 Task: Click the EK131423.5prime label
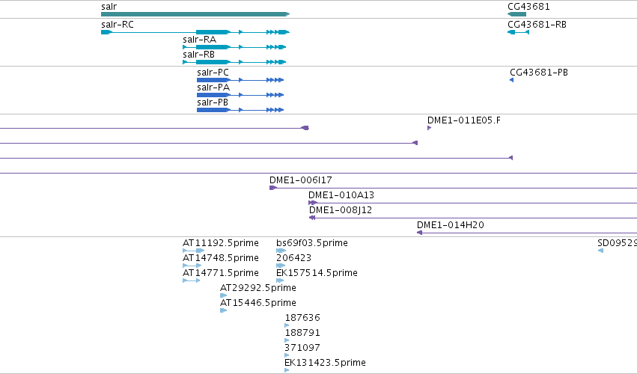pos(325,363)
